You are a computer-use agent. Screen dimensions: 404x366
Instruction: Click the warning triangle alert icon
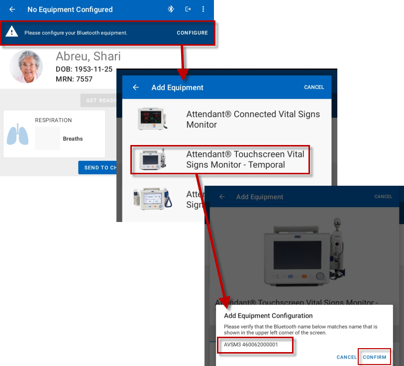[x=12, y=32]
